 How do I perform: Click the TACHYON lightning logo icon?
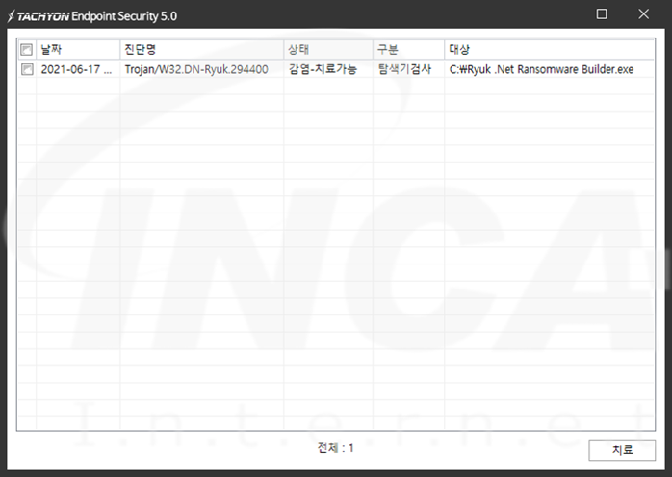coord(12,16)
